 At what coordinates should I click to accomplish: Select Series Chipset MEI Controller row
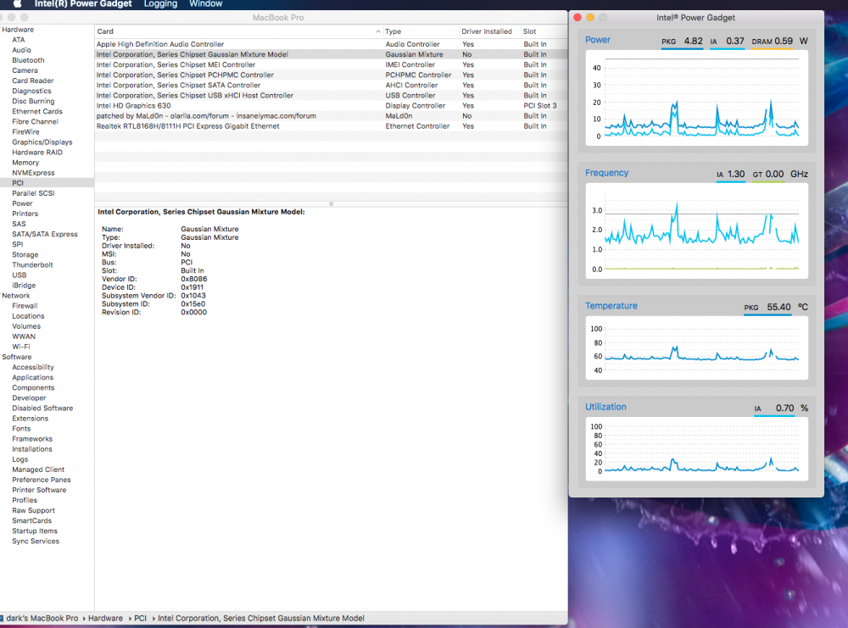click(331, 65)
